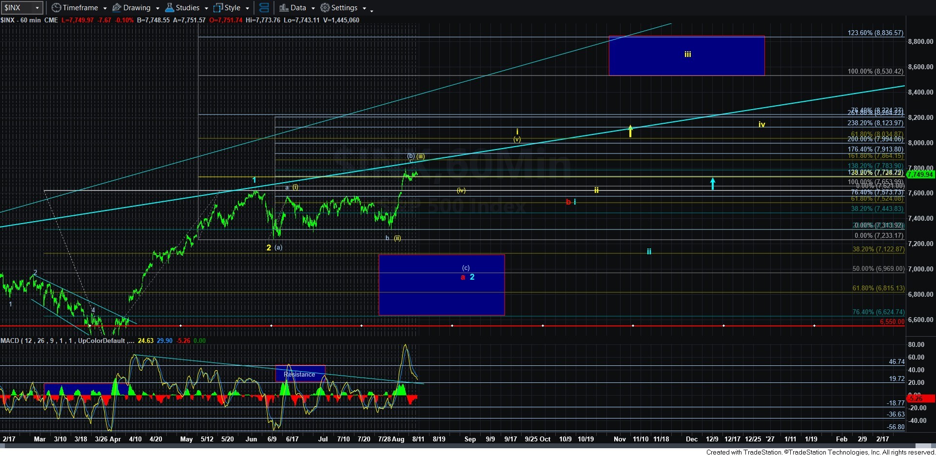Click the window linking icon
Image resolution: width=936 pixels, height=456 pixels.
click(264, 8)
